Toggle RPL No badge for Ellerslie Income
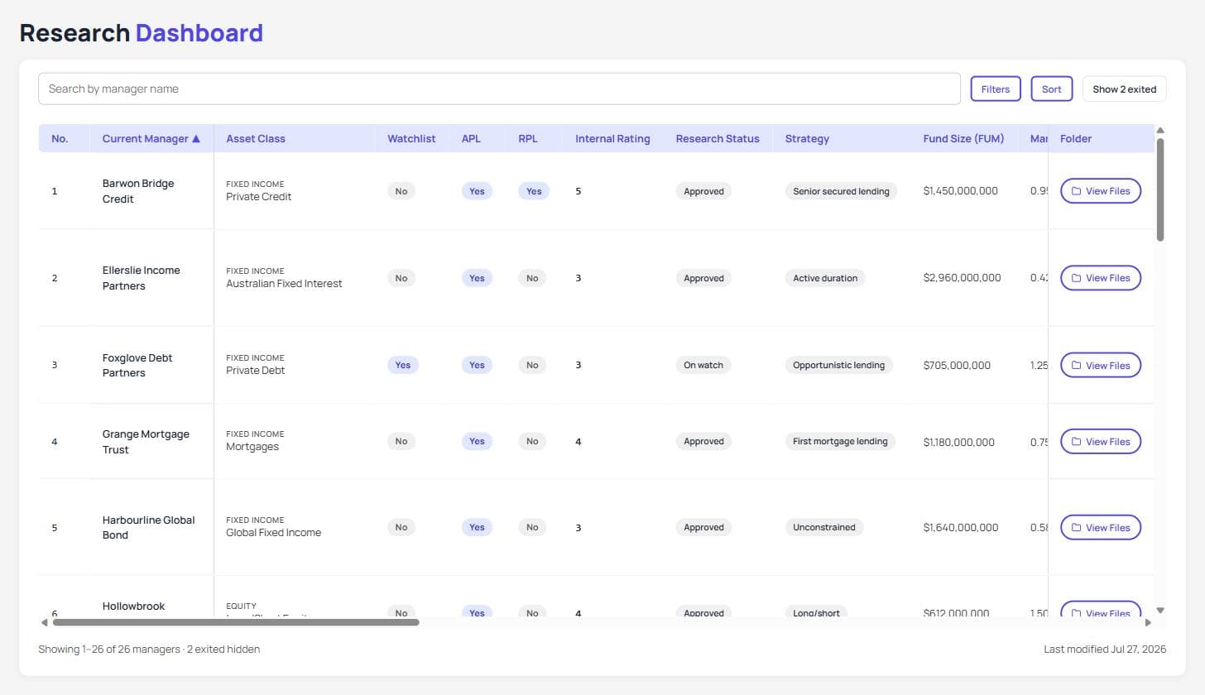The height and width of the screenshot is (695, 1205). pos(532,278)
